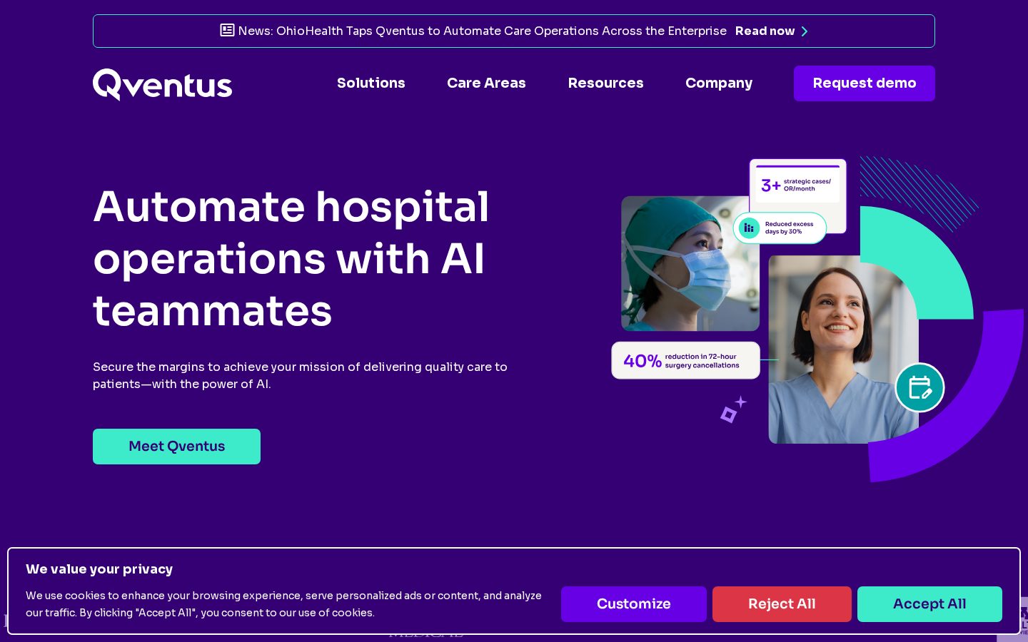Click the Request demo button
The width and height of the screenshot is (1028, 642).
(x=865, y=83)
